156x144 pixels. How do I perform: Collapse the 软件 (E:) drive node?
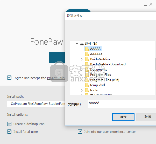(x=77, y=44)
